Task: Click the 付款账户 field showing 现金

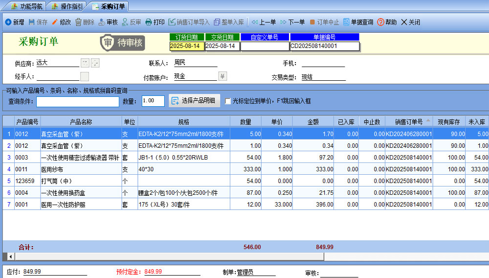Action: (x=195, y=76)
